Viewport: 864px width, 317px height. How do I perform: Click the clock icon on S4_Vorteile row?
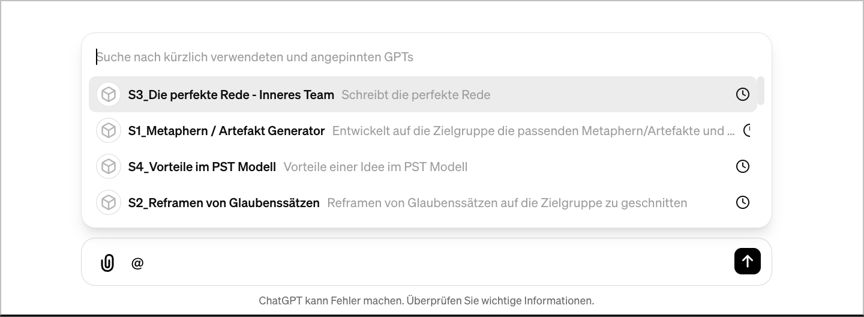[x=743, y=166]
